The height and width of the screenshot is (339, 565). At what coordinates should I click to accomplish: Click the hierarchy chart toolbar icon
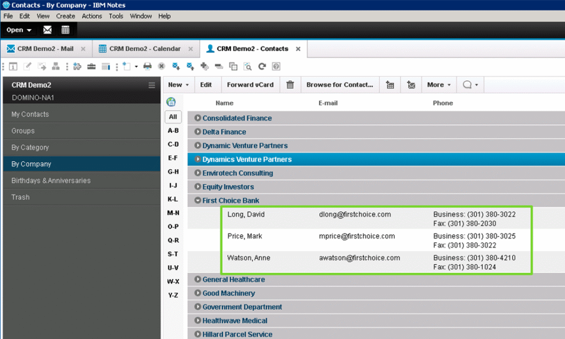(x=56, y=66)
